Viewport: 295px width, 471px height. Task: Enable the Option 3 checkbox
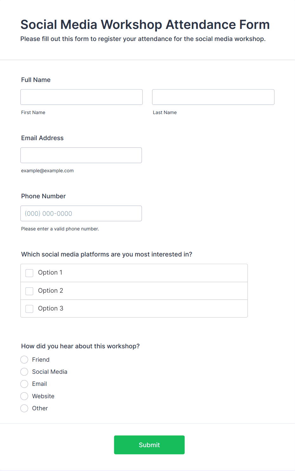pos(29,309)
